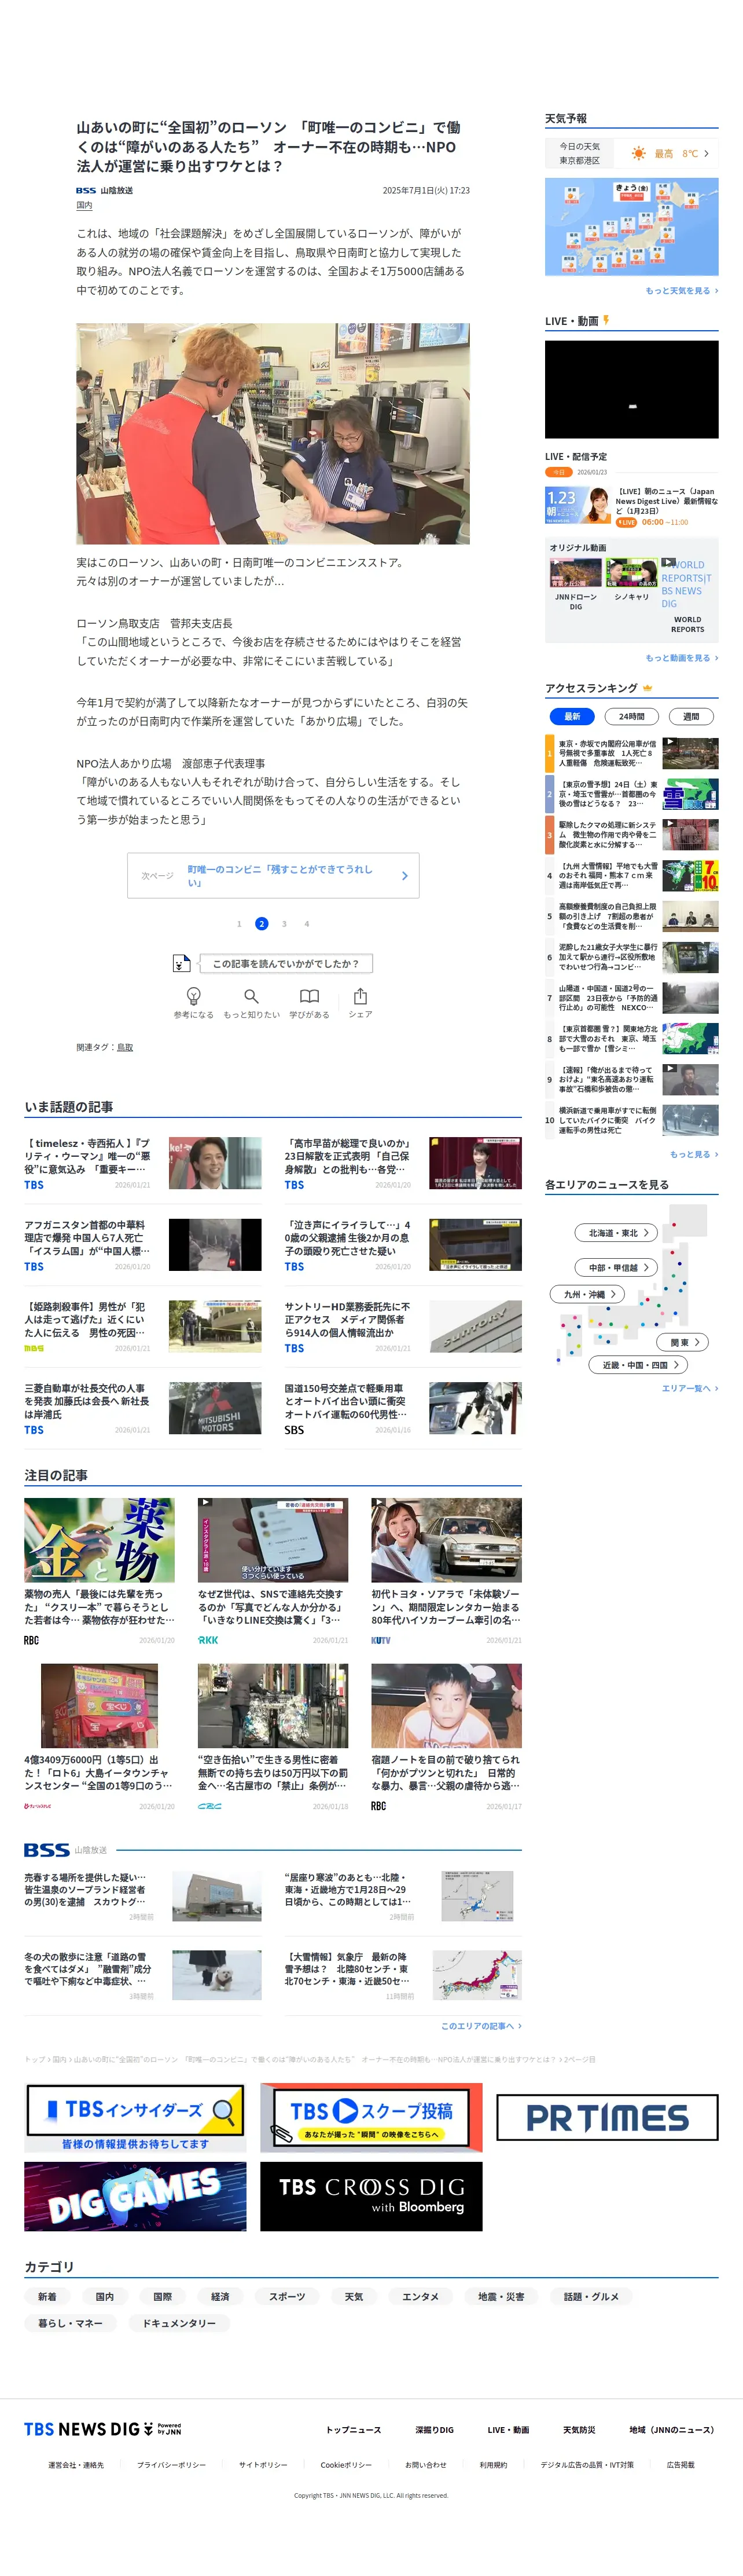The width and height of the screenshot is (743, 2576).
Task: Open サントリーHD業務委託先 article
Action: click(403, 1326)
